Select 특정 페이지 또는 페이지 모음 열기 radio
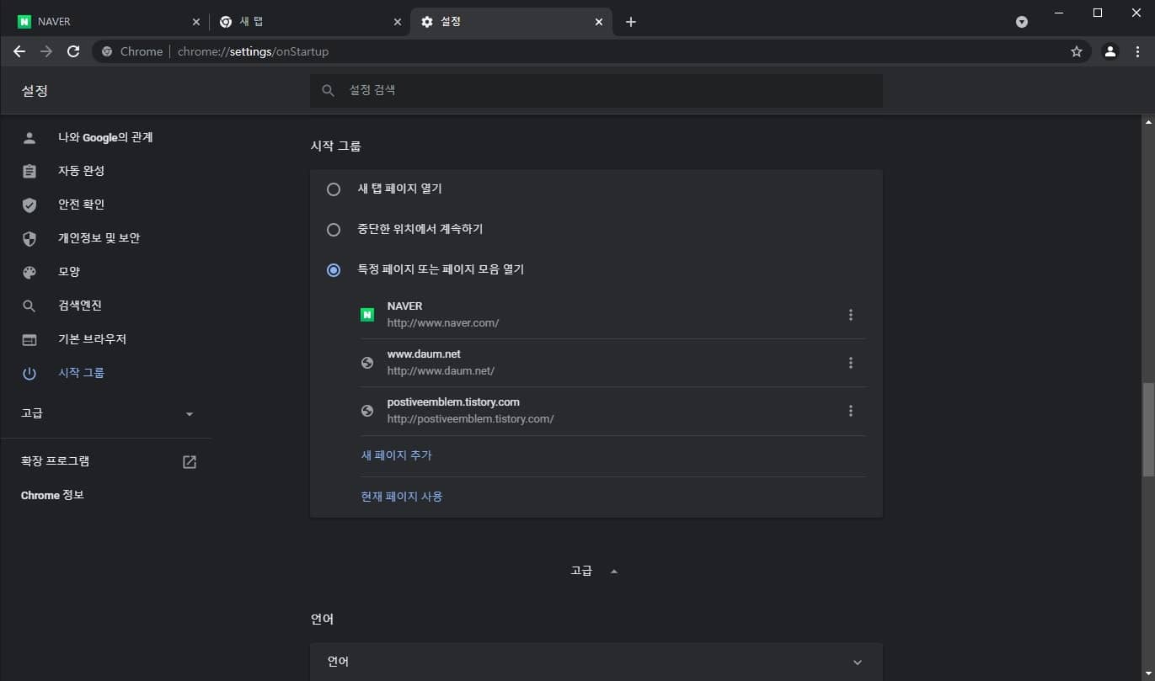 [334, 269]
